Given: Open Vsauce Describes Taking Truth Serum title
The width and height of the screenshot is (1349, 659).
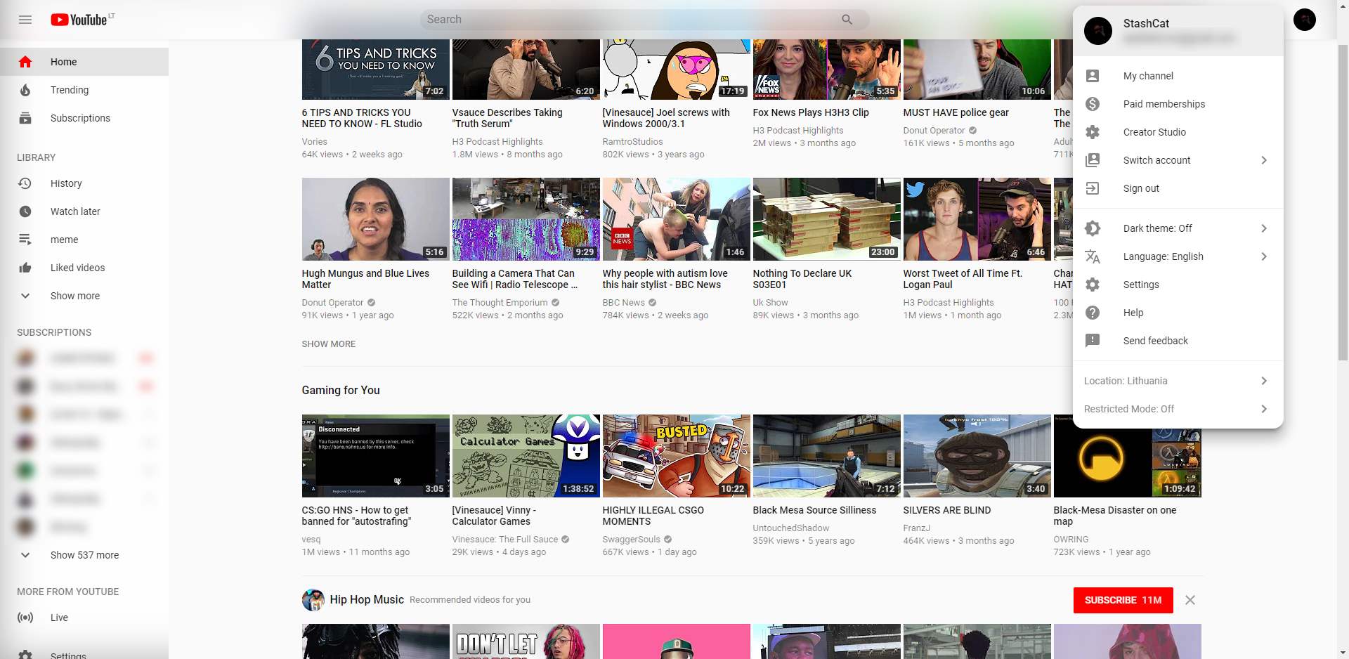Looking at the screenshot, I should click(507, 118).
